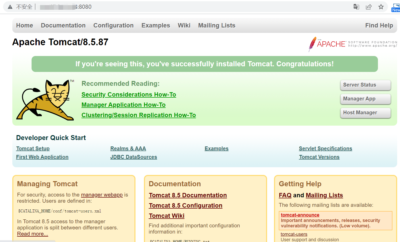400x242 pixels.
Task: Bookmark this page with the star icon
Action: coord(381,7)
